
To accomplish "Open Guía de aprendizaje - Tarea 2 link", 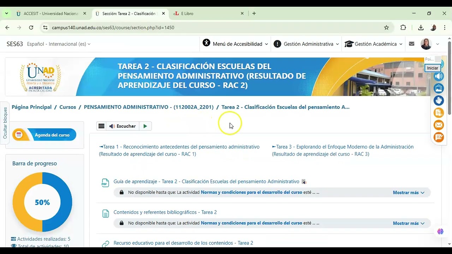I will (206, 181).
